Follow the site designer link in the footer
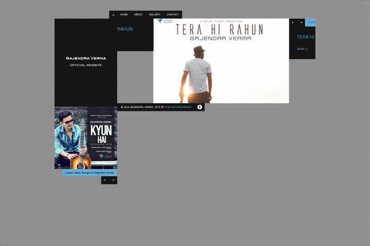The image size is (370, 246). click(178, 107)
